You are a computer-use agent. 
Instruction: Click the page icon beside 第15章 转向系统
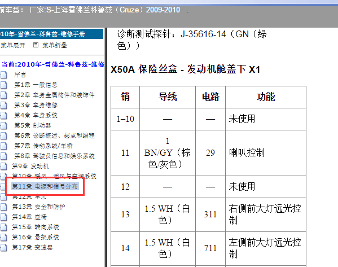click(x=3, y=227)
